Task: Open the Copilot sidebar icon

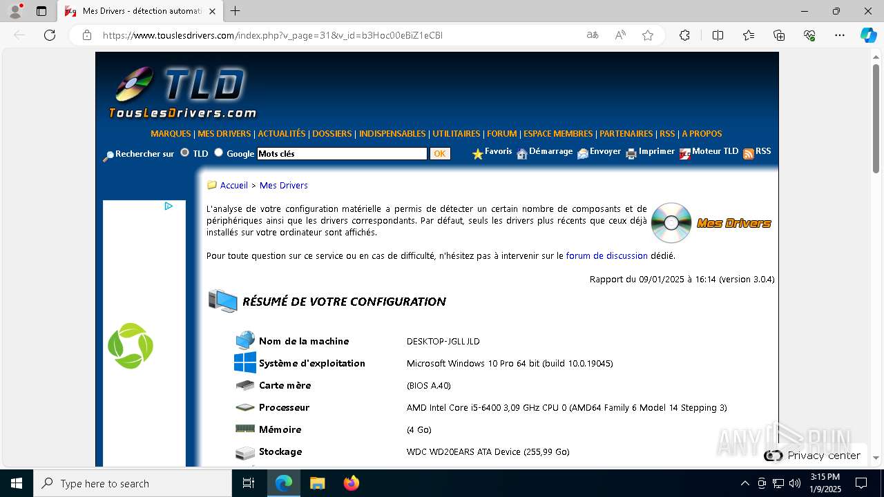Action: pyautogui.click(x=868, y=35)
